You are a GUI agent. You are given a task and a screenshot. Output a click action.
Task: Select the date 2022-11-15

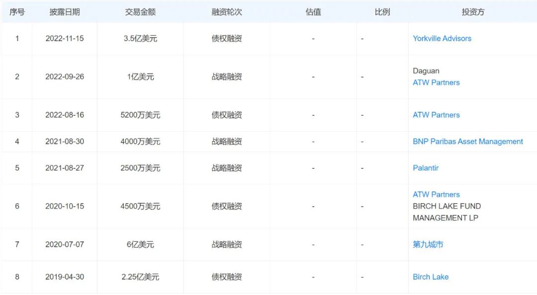(x=65, y=39)
